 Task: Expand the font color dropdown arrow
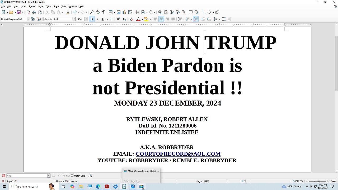(142, 19)
